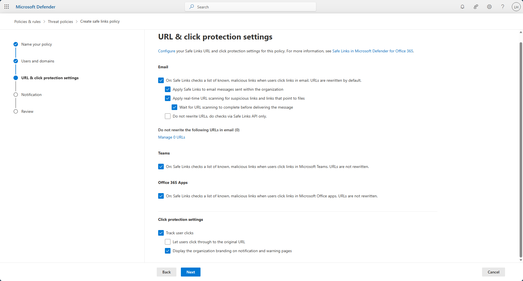Click the page vertical scrollbar down arrow
Image resolution: width=523 pixels, height=281 pixels.
coord(521,260)
